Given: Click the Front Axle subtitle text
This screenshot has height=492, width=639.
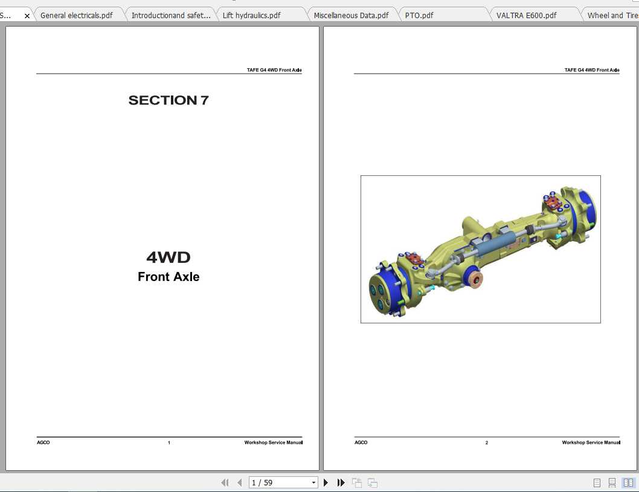Looking at the screenshot, I should coord(169,277).
